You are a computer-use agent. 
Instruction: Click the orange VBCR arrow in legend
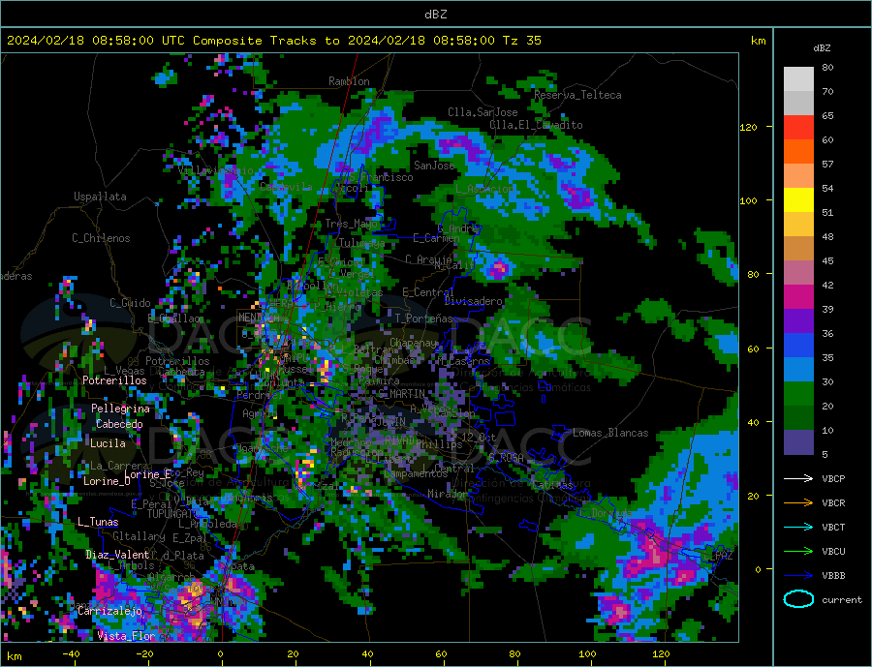[799, 503]
